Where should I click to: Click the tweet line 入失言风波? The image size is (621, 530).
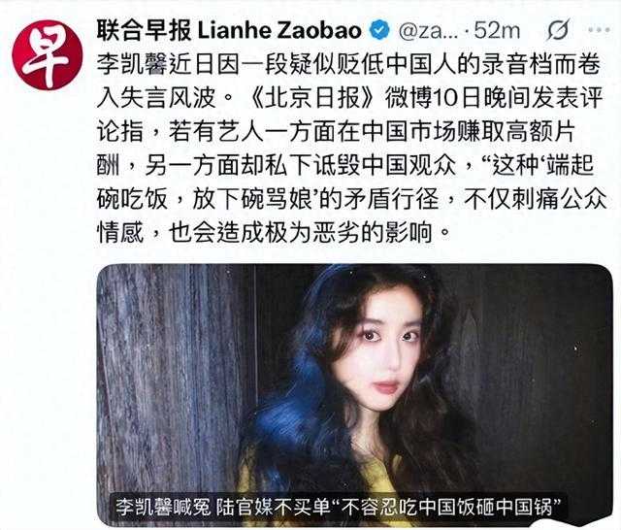coord(155,98)
